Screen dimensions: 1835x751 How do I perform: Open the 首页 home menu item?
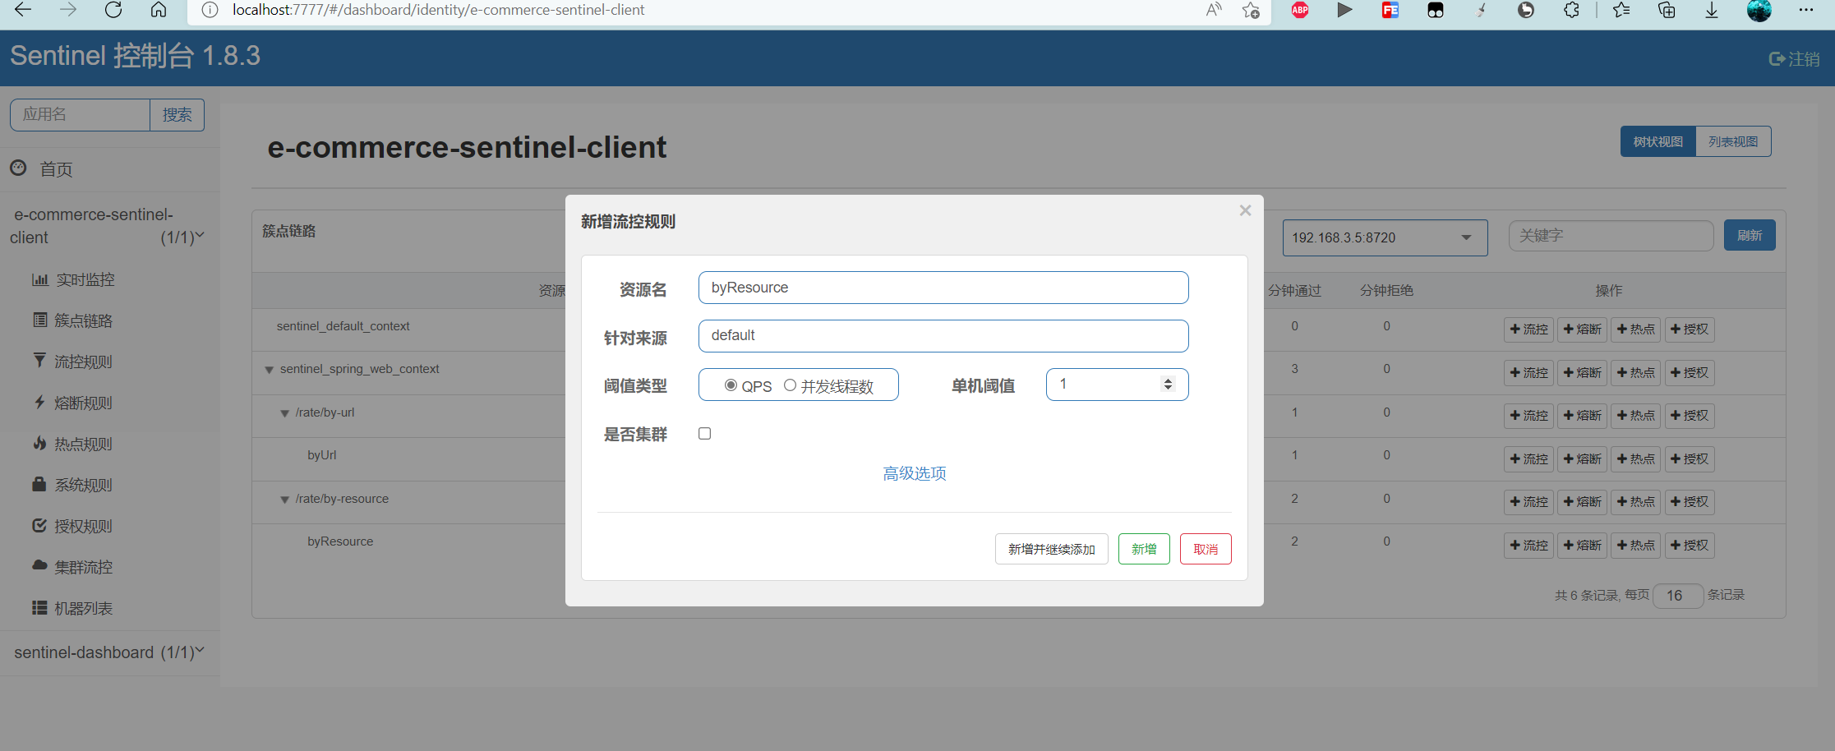click(x=56, y=169)
